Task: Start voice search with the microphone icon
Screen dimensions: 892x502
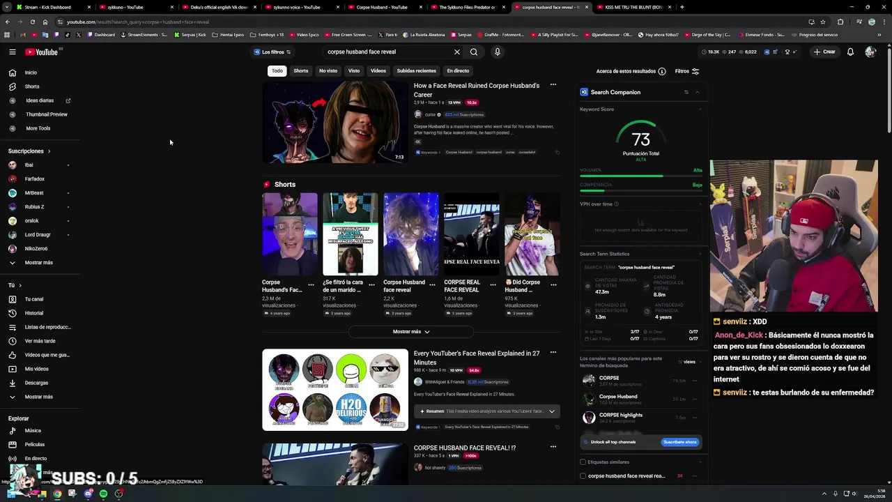Action: coord(497,52)
